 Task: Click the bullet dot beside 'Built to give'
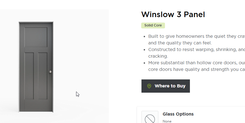[145, 36]
